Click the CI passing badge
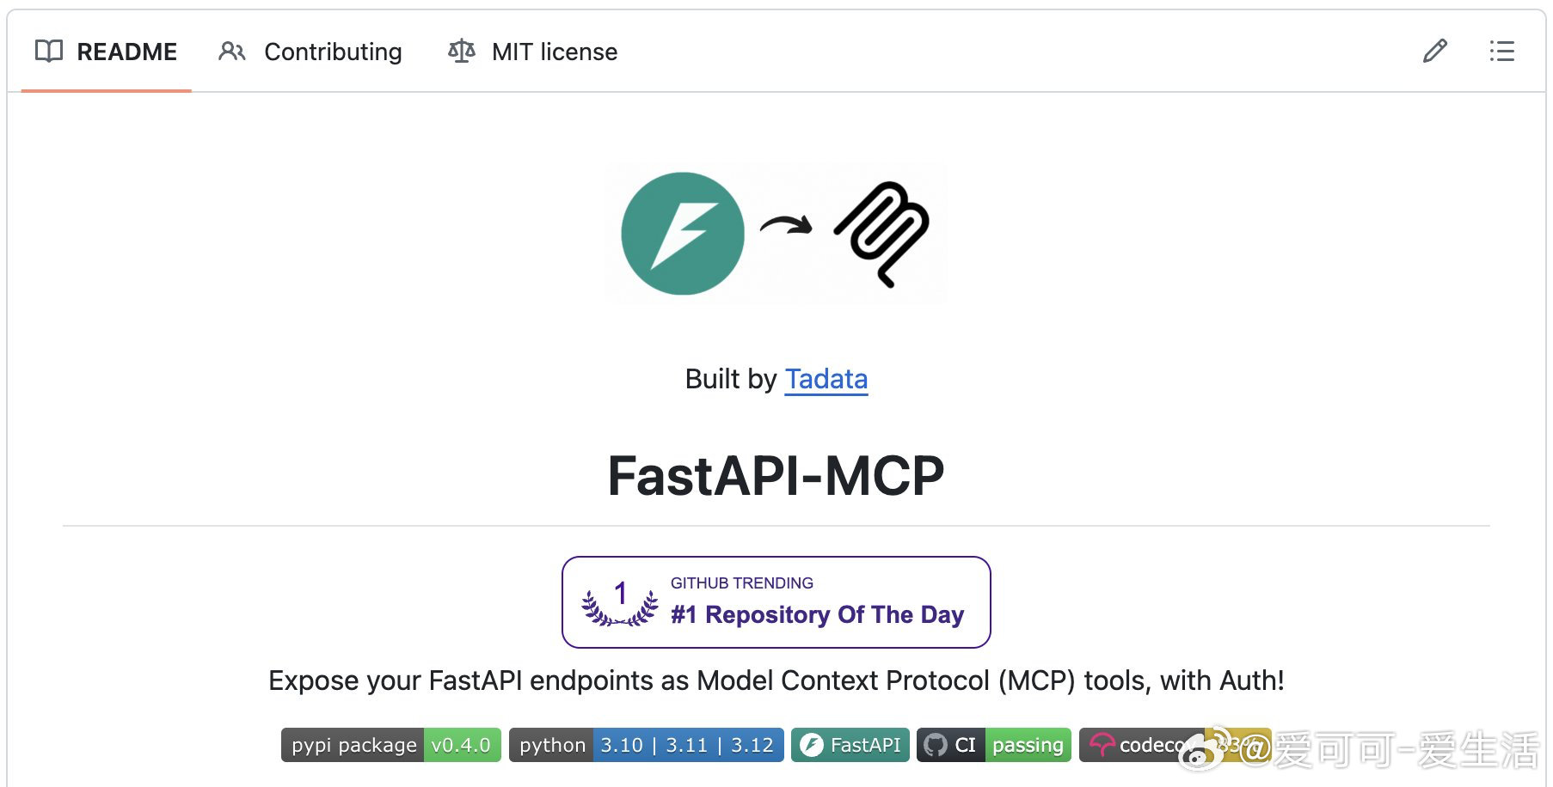1553x787 pixels. point(994,745)
